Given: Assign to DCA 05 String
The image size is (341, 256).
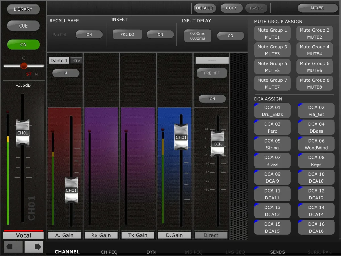Looking at the screenshot, I should pos(272,144).
